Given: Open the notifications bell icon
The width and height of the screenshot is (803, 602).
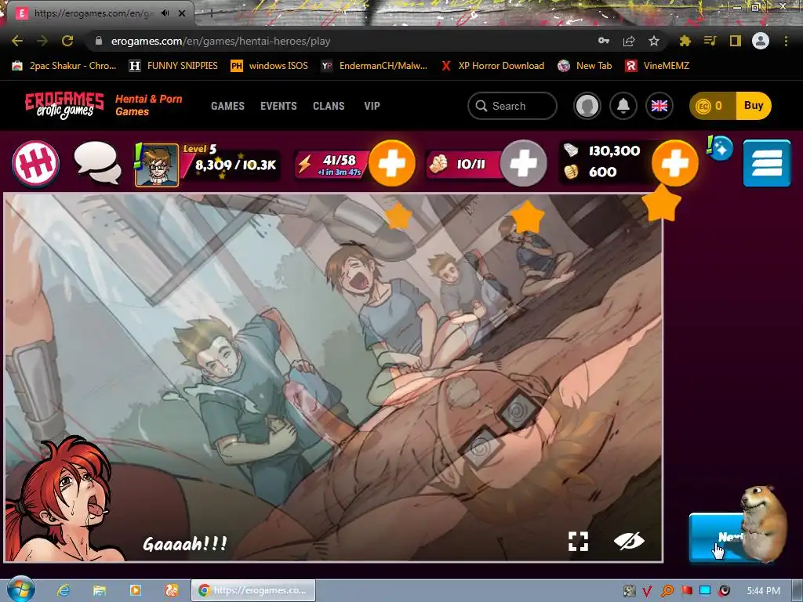Looking at the screenshot, I should 623,106.
